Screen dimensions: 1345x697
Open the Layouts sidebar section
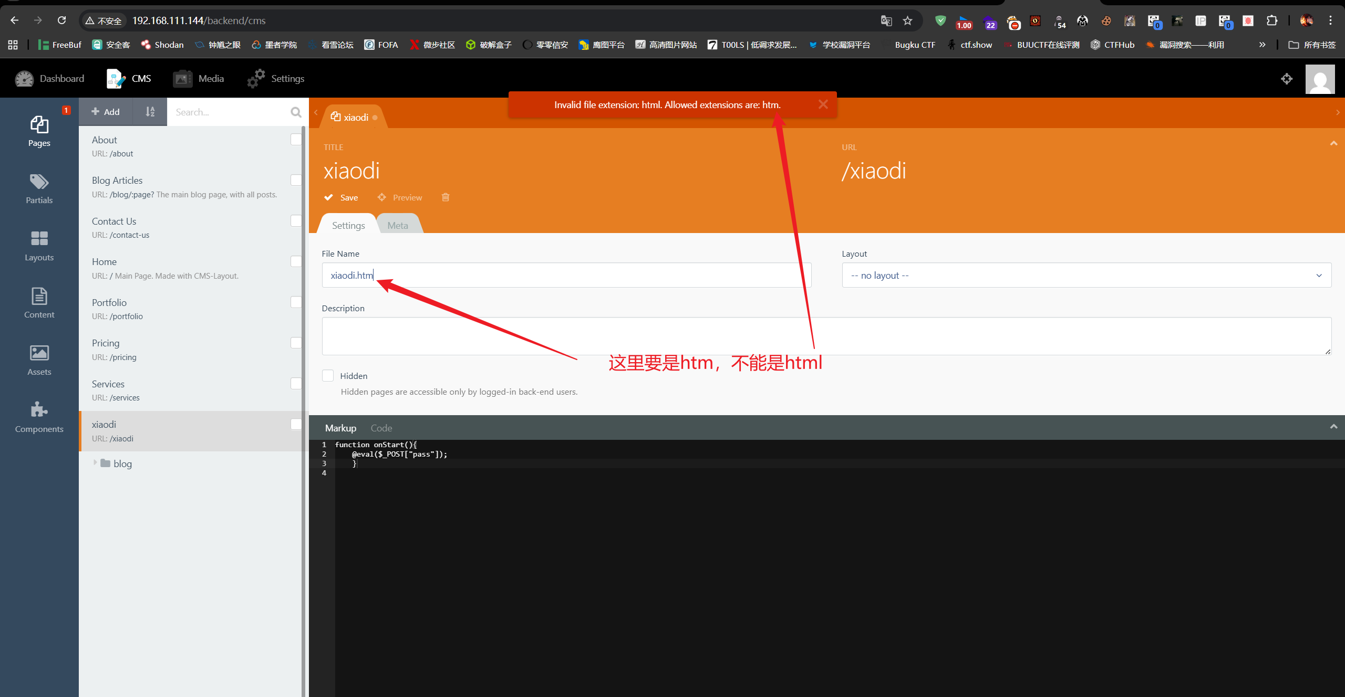pyautogui.click(x=39, y=246)
